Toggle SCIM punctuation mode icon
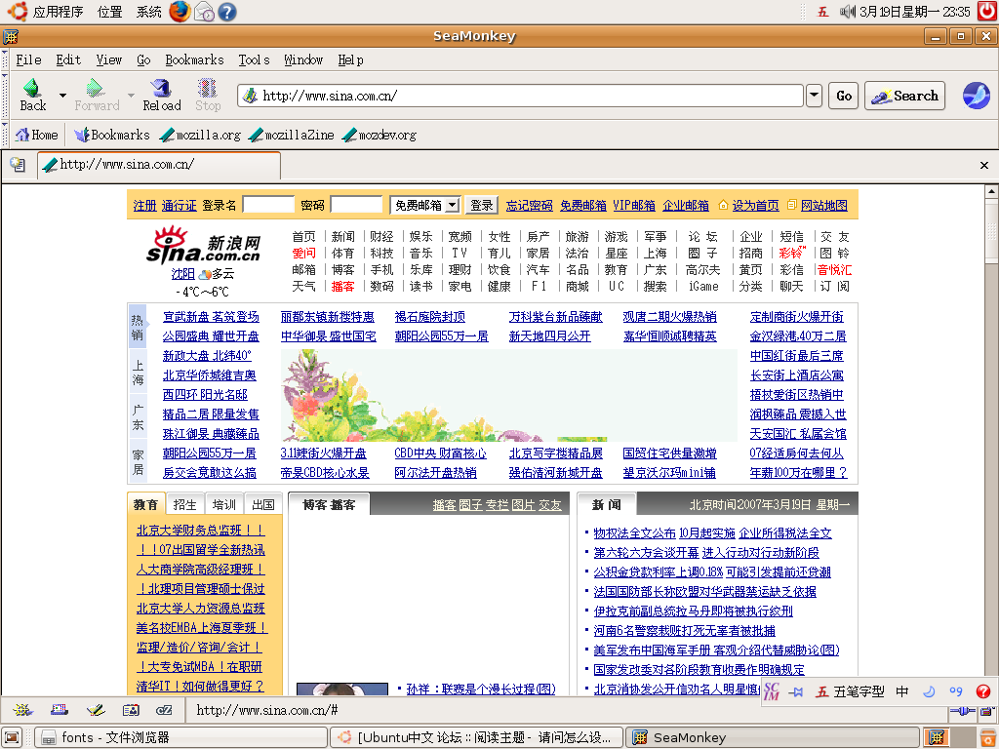The width and height of the screenshot is (999, 749). (956, 691)
